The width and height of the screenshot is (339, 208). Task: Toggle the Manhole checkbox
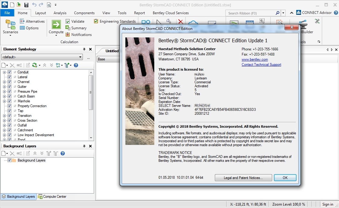tap(10, 101)
